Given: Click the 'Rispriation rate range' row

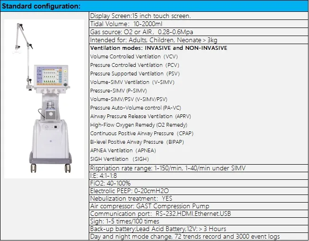Looking at the screenshot, I should click(x=198, y=168).
